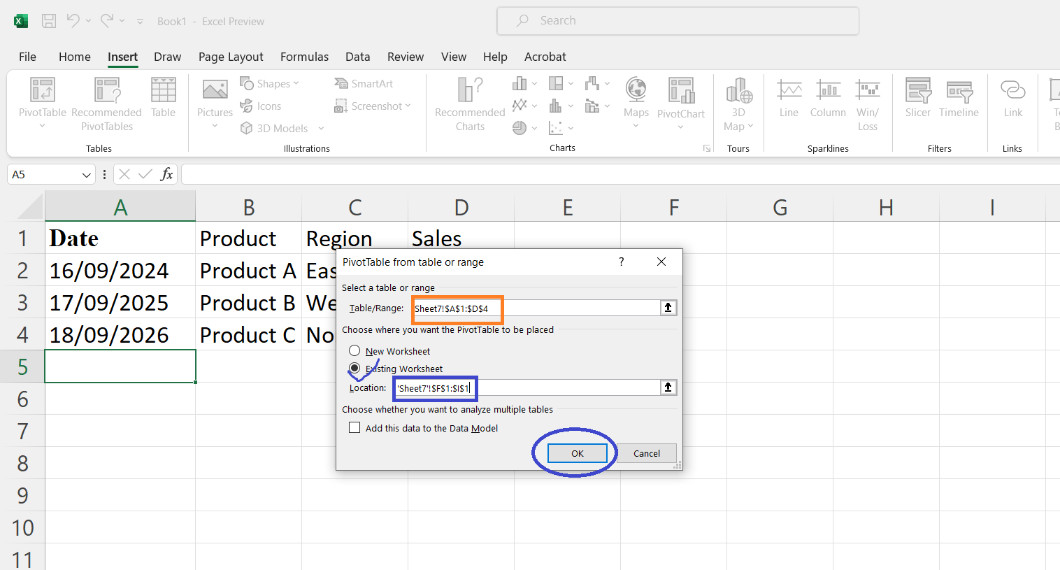The width and height of the screenshot is (1060, 570).
Task: Confirm the PivotTable dialog with OK
Action: 577,453
